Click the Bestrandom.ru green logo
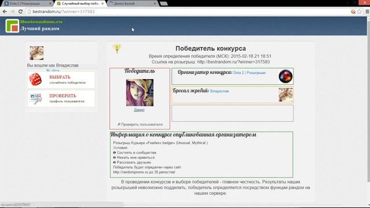Viewport: 370px width, 208px height. [12, 25]
